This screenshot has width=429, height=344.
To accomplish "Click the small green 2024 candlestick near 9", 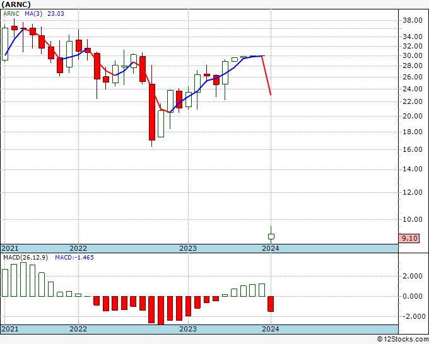I will tap(271, 236).
